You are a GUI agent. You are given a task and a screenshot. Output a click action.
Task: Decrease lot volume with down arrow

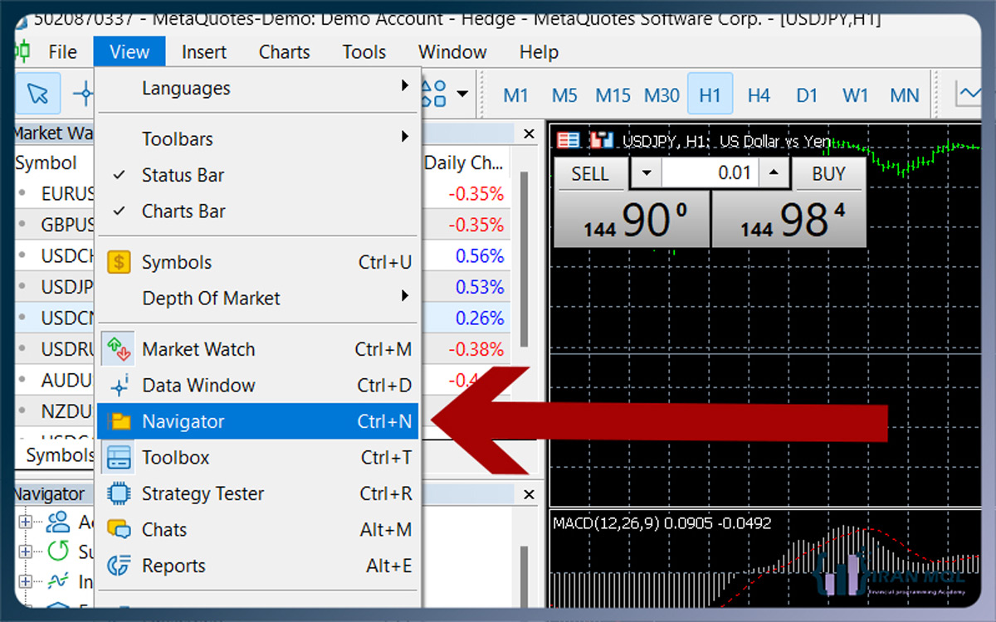pyautogui.click(x=647, y=173)
